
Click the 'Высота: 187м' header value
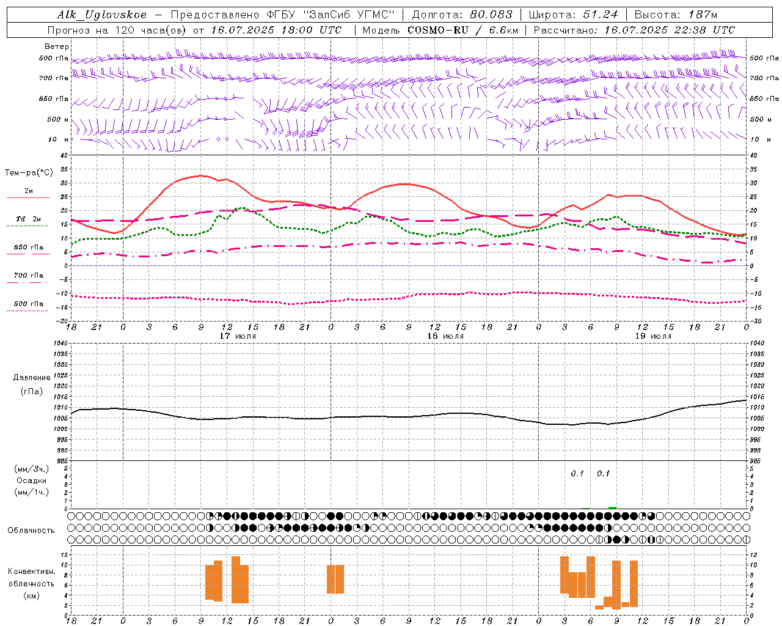(x=676, y=15)
